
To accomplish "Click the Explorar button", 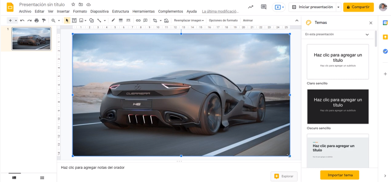I will 284,176.
